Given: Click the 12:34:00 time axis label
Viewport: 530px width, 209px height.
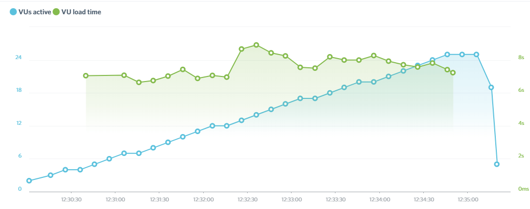Looking at the screenshot, I should pyautogui.click(x=380, y=199).
